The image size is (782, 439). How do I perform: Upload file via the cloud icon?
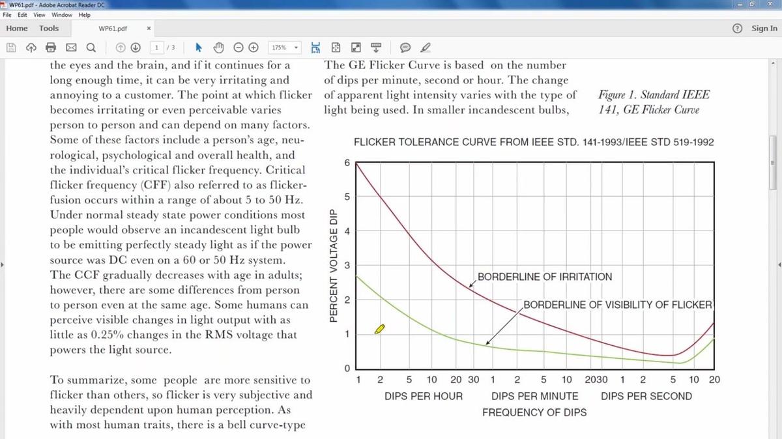point(31,48)
